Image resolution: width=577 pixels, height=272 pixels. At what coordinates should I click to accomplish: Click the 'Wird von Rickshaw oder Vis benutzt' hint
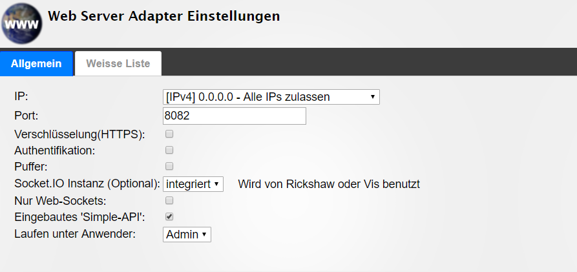(329, 184)
